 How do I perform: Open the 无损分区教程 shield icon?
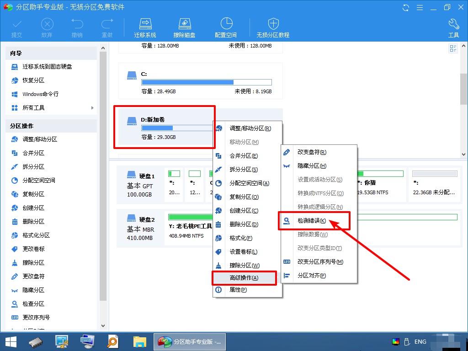pos(273,24)
